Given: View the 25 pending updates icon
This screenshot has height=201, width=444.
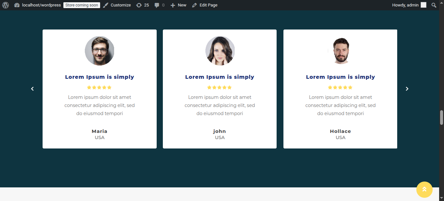Looking at the screenshot, I should (x=142, y=5).
